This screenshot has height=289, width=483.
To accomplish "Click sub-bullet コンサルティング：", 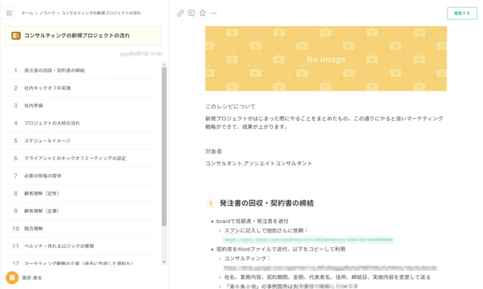I will coord(247,258).
